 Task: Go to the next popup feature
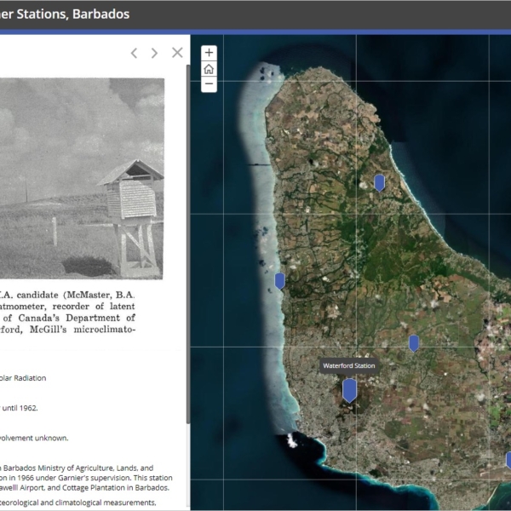coord(154,53)
